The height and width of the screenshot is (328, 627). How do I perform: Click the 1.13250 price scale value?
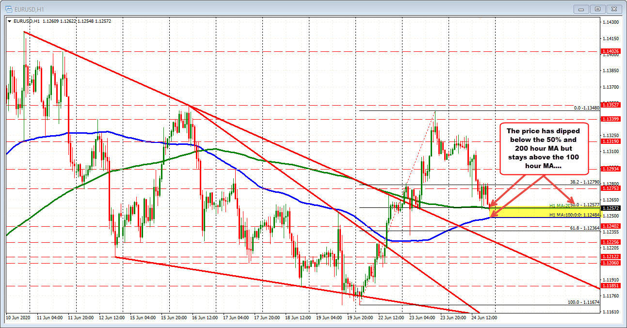point(610,135)
